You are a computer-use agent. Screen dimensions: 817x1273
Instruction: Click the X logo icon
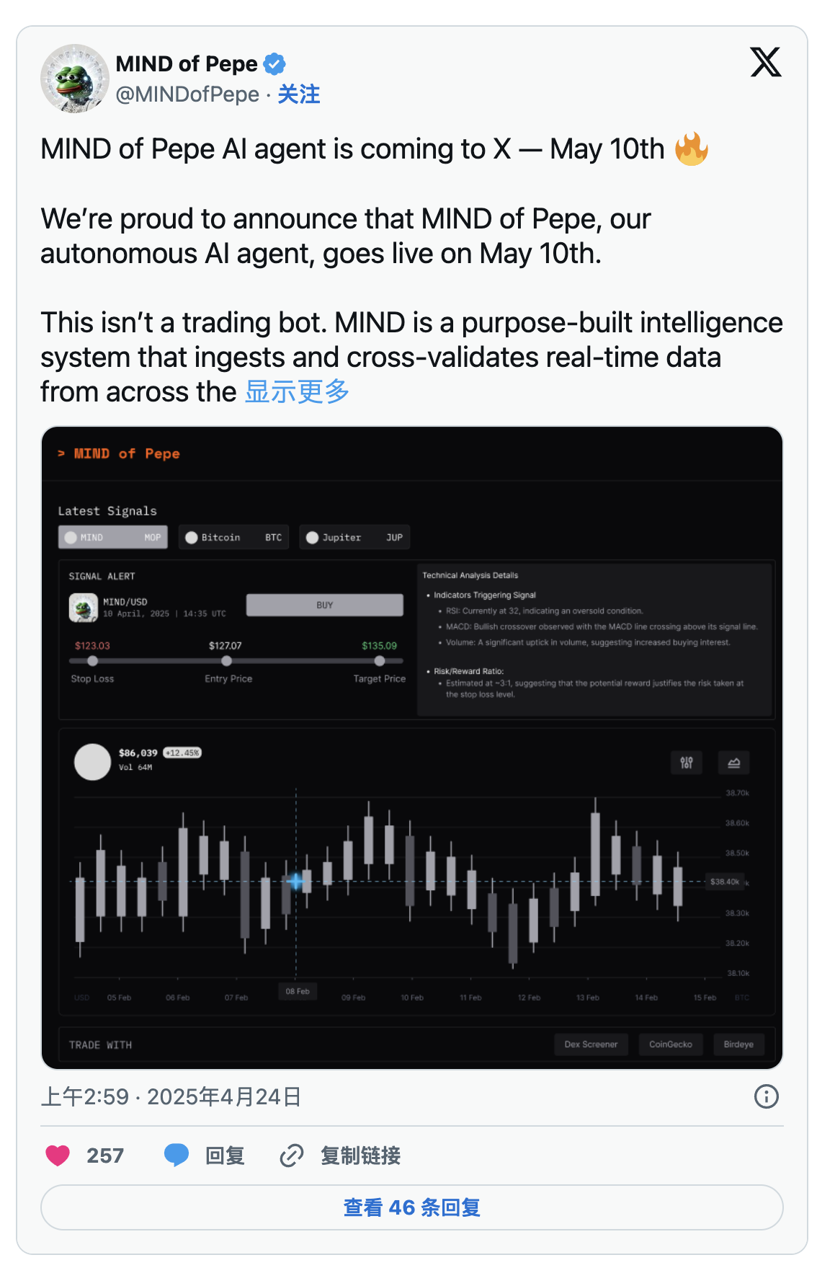click(765, 62)
